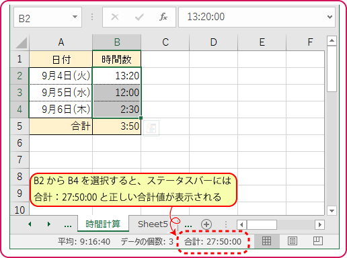Image resolution: width=347 pixels, height=258 pixels.
Task: Select row 6 header
Action: (x=20, y=143)
